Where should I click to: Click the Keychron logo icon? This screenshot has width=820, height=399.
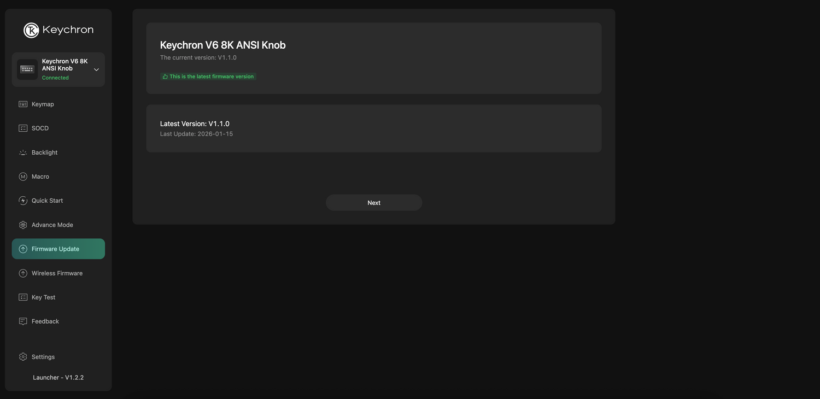[x=31, y=30]
